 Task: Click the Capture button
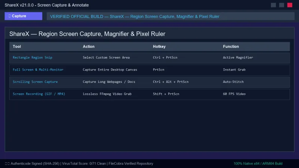pyautogui.click(x=24, y=16)
